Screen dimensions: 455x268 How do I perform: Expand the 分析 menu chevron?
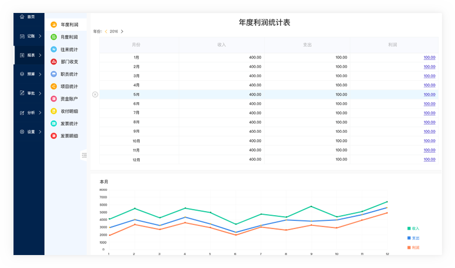(x=40, y=113)
